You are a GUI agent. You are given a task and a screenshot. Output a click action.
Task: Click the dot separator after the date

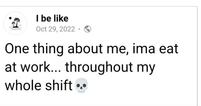(x=79, y=29)
